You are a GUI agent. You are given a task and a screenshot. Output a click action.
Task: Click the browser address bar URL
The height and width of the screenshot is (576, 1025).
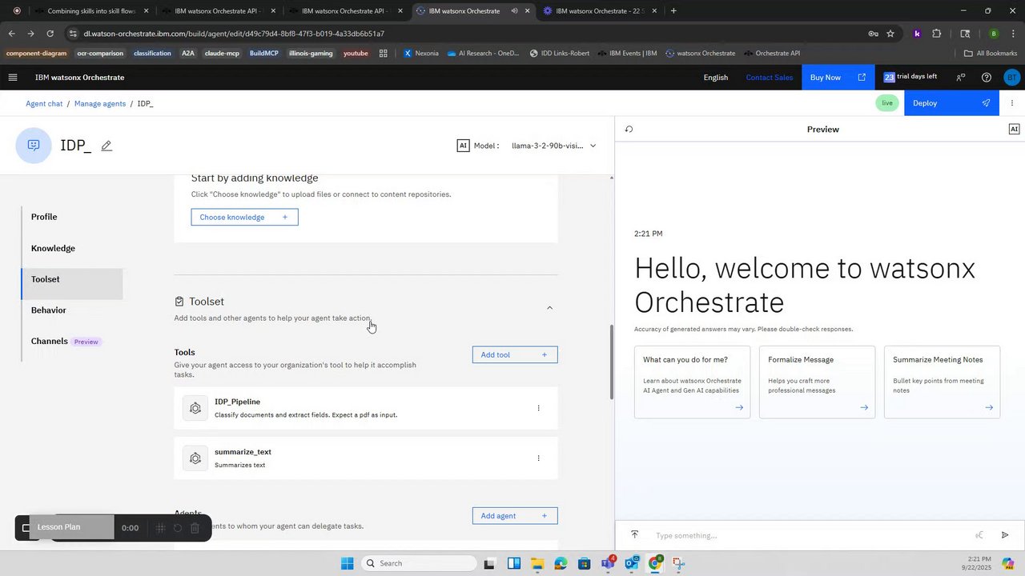coord(234,34)
